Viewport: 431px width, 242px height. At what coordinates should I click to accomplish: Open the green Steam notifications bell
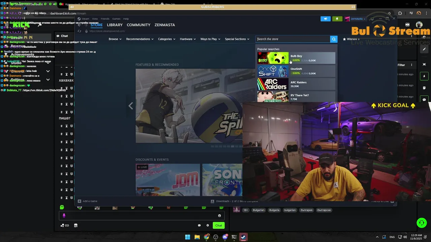[337, 19]
